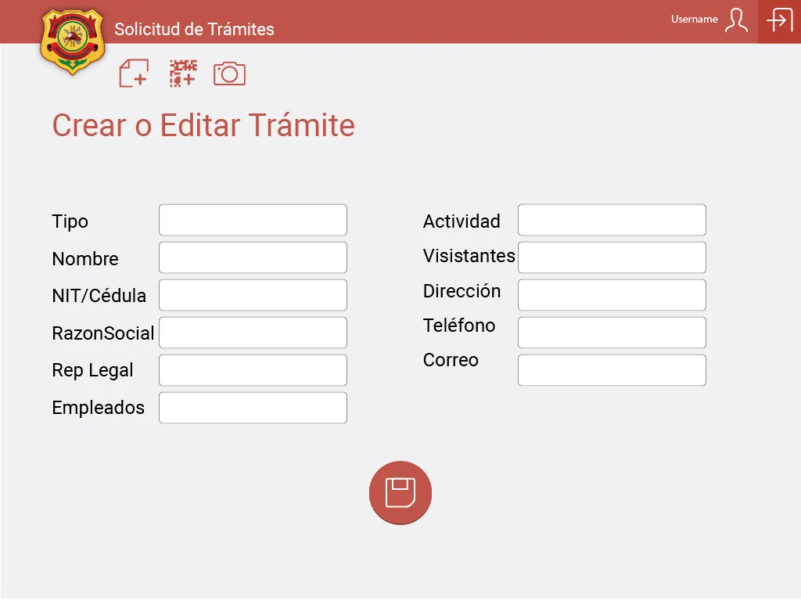The image size is (801, 601).
Task: Focus the Visistantes input field
Action: click(x=612, y=257)
